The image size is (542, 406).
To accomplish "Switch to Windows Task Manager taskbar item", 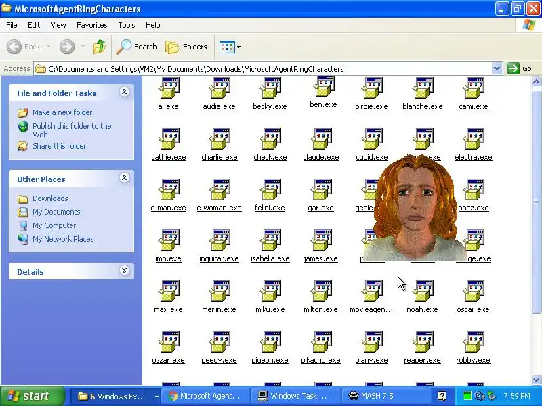I will [x=295, y=396].
